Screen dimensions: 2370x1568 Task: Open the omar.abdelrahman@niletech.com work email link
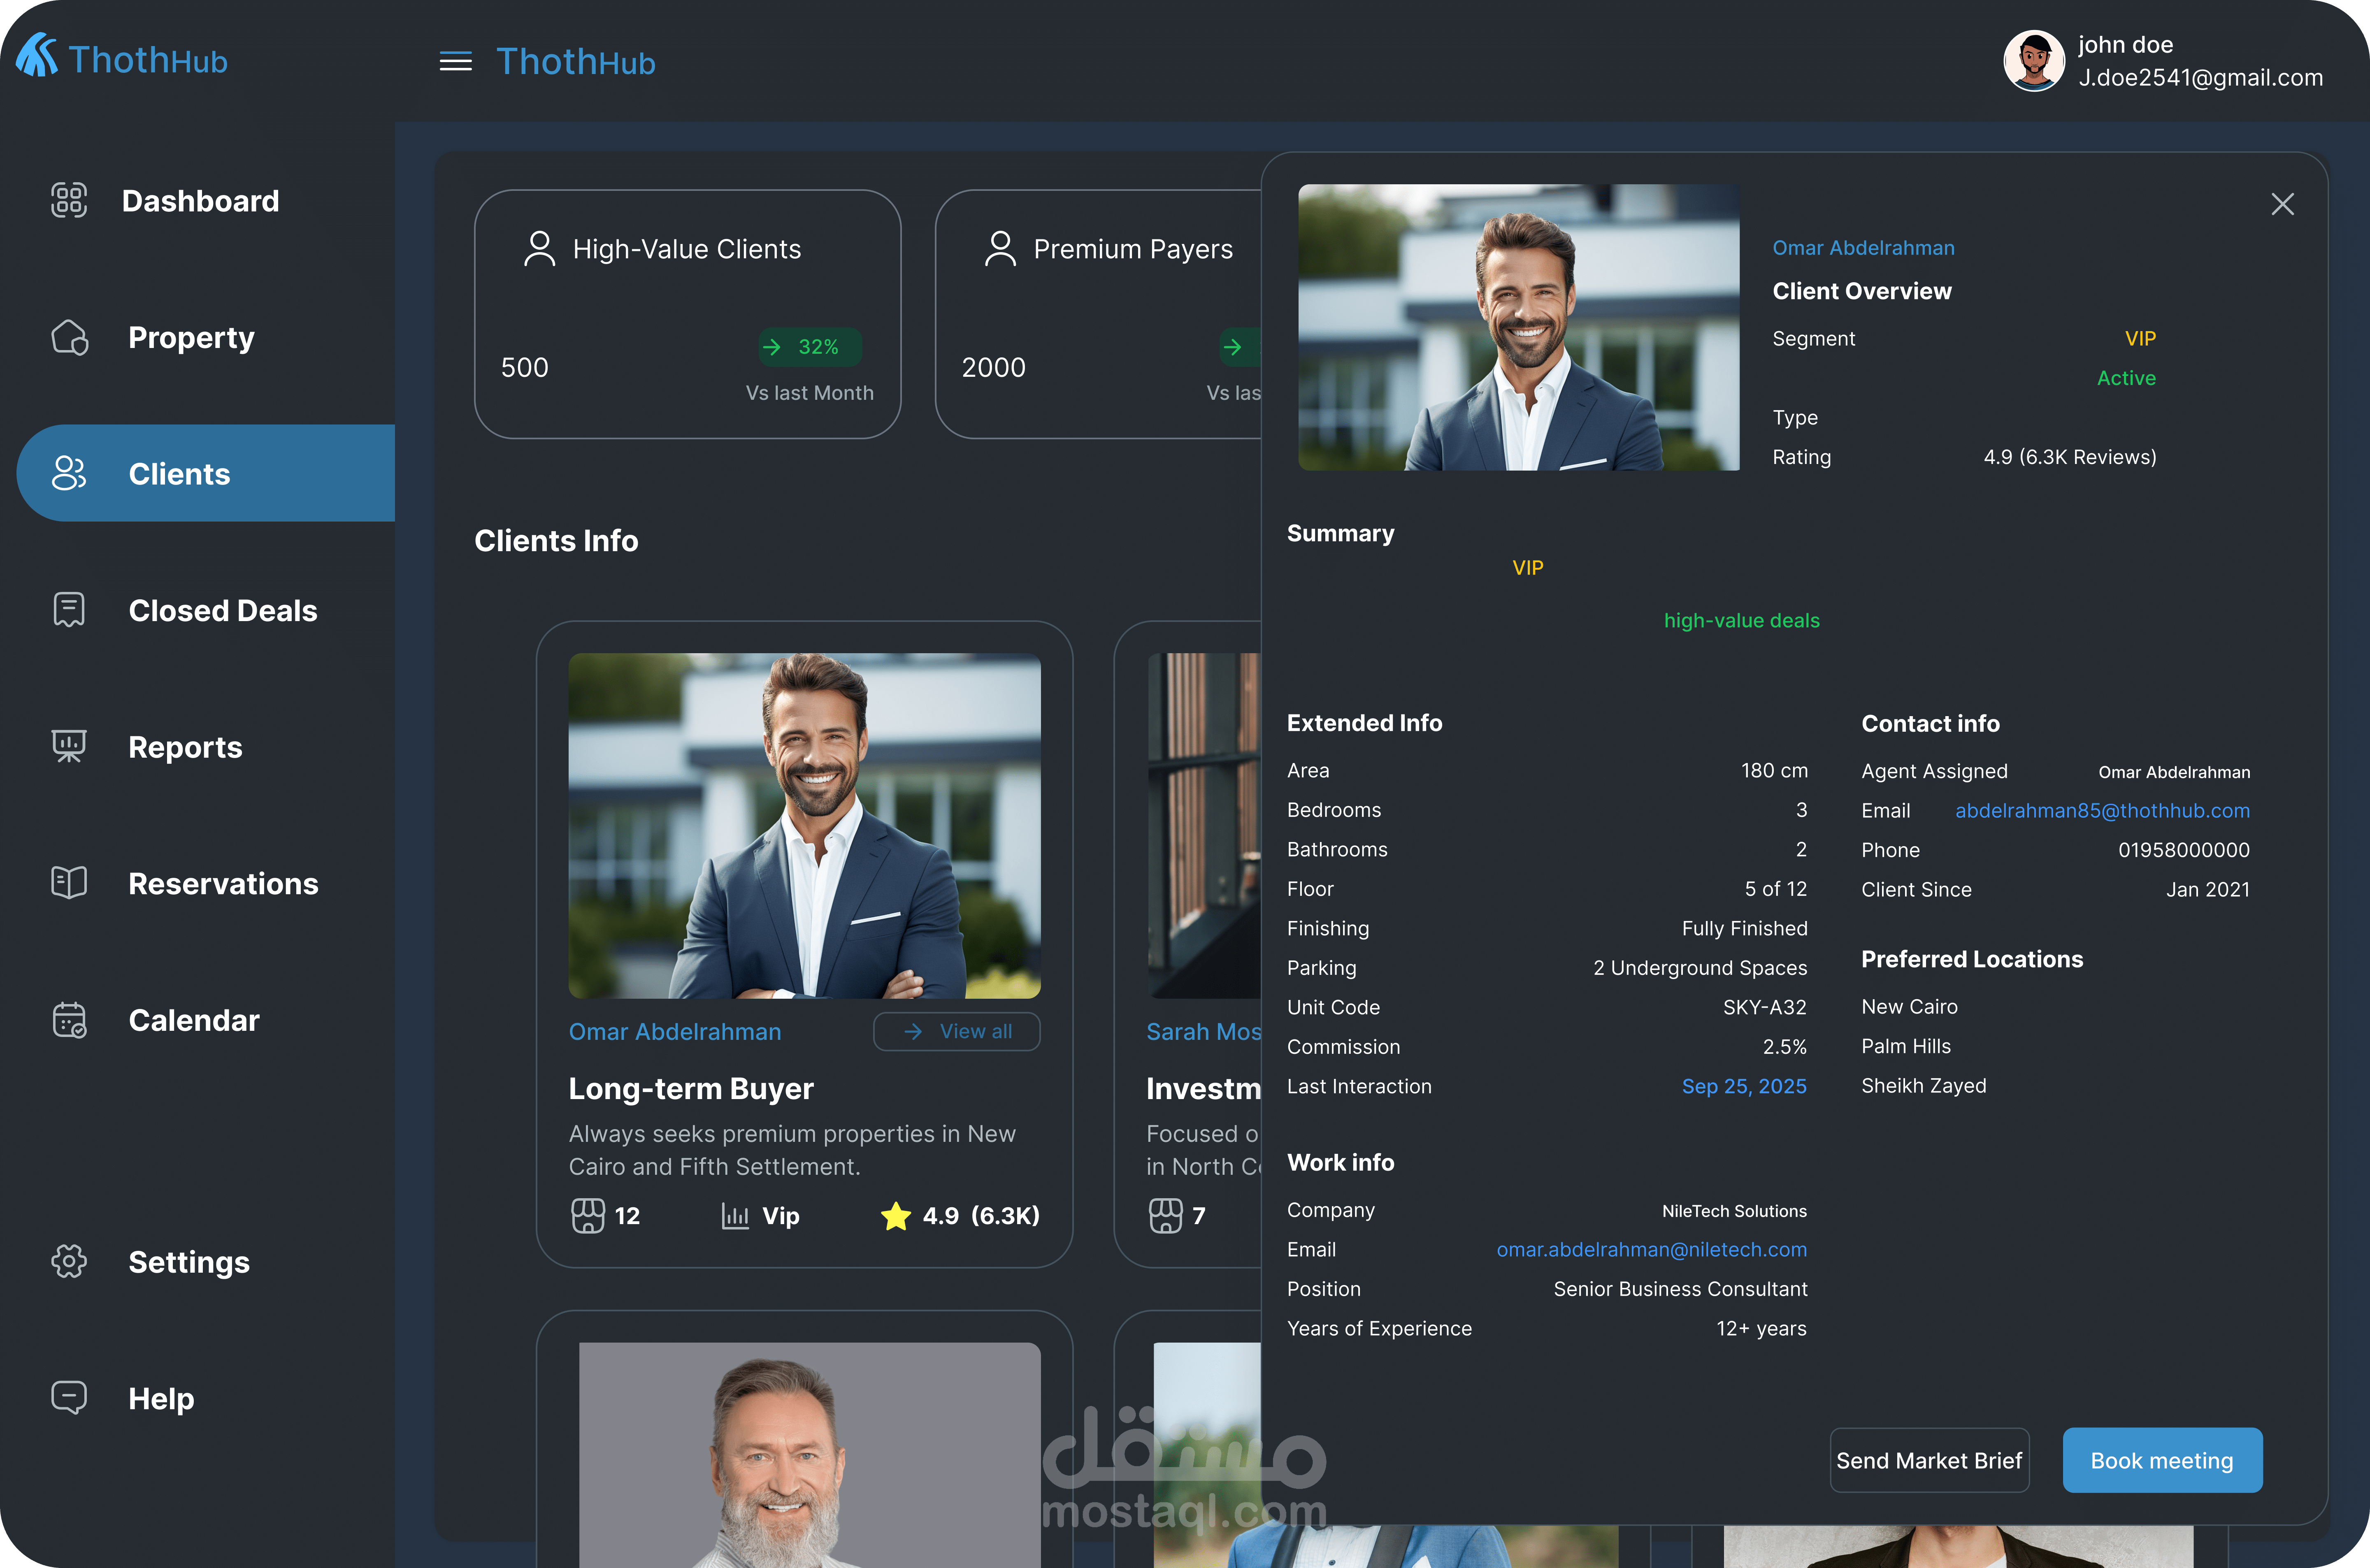point(1651,1250)
